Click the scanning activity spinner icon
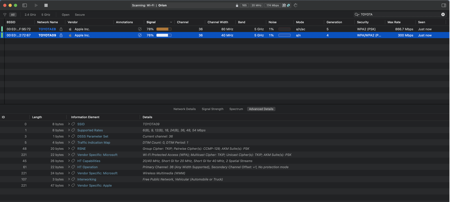The width and height of the screenshot is (450, 202). 295,5
